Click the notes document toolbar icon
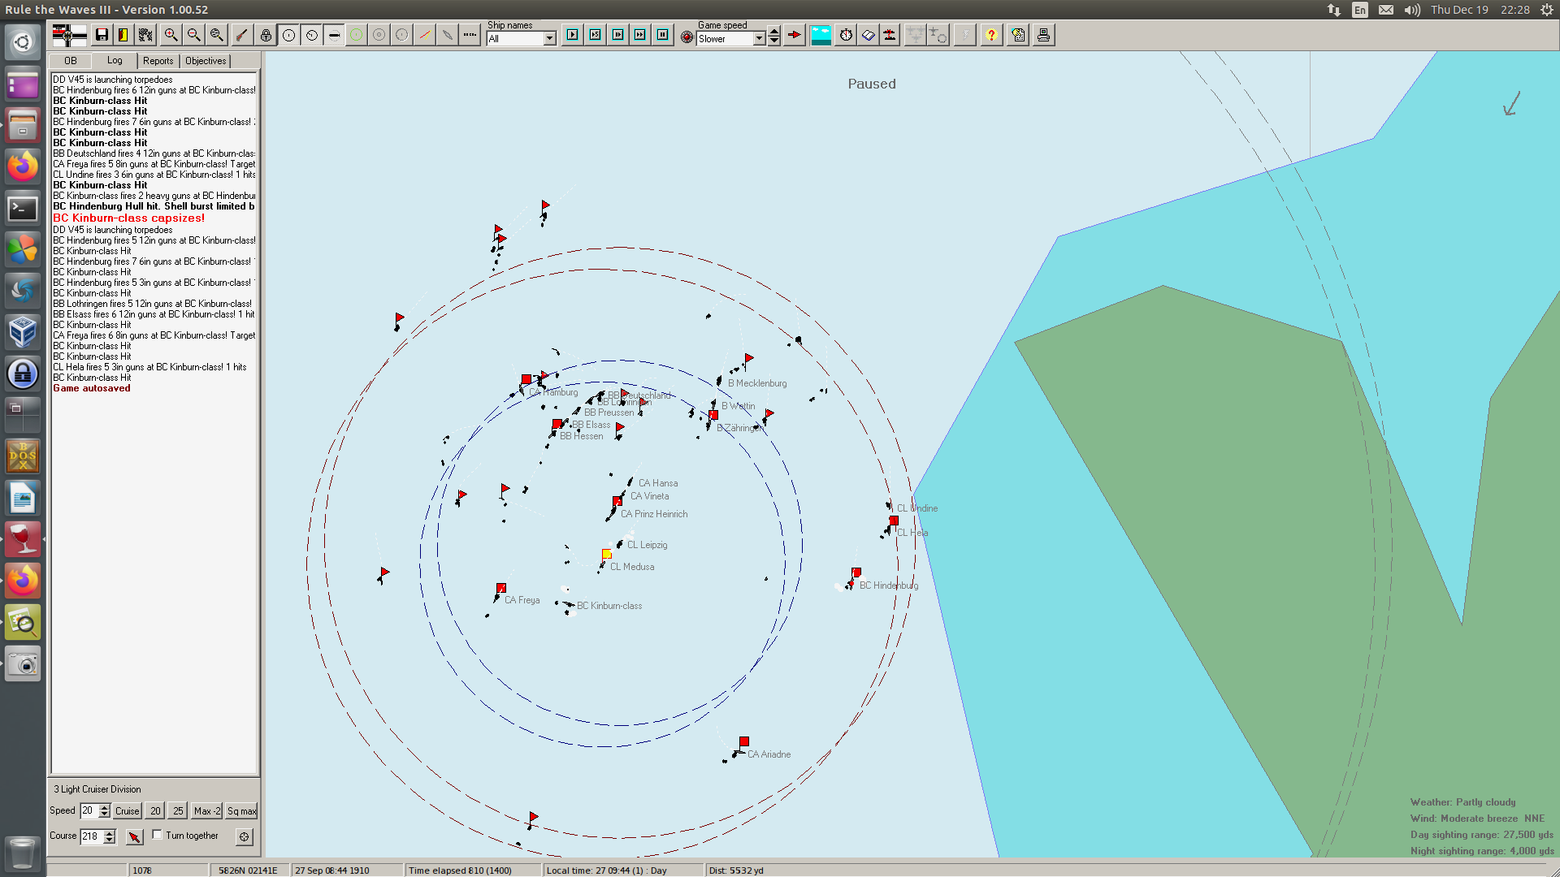Screen dimensions: 1560x877 tap(1019, 35)
